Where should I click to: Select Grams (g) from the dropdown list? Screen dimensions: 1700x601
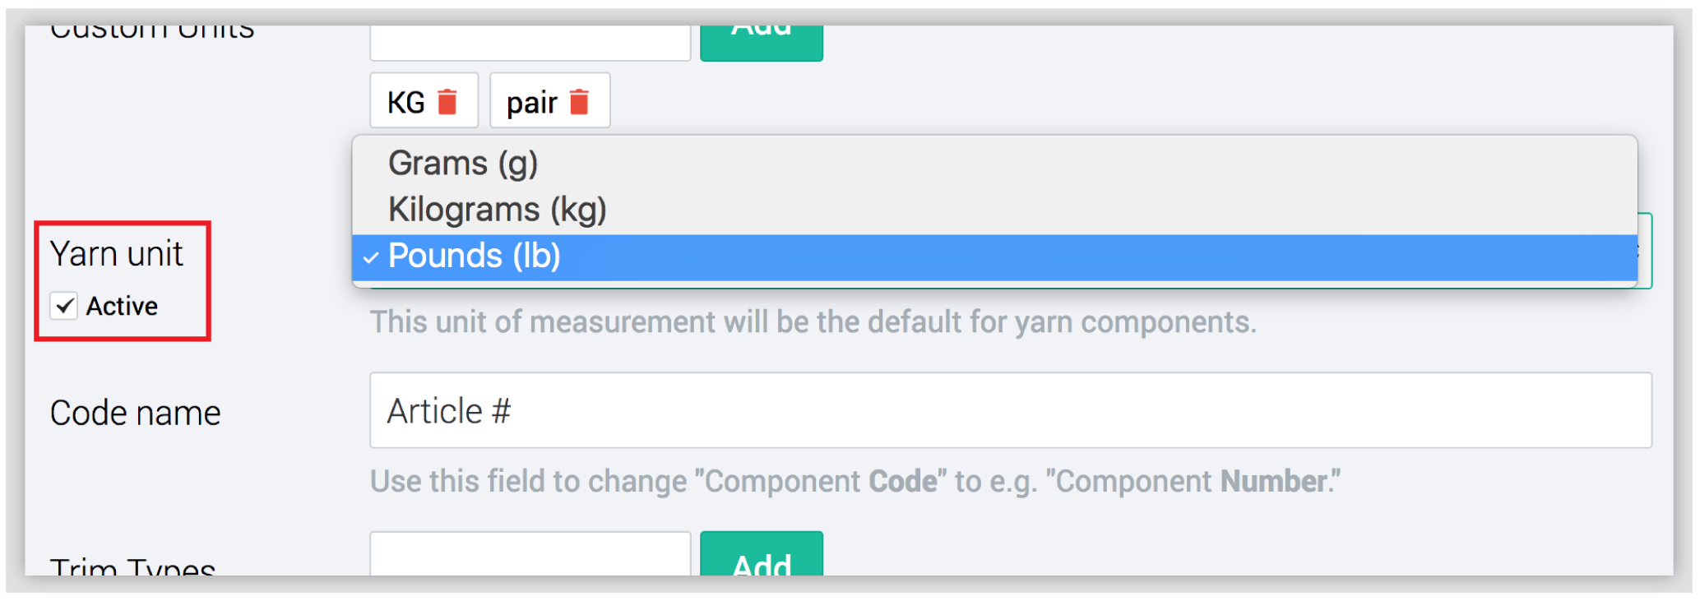[x=463, y=163]
